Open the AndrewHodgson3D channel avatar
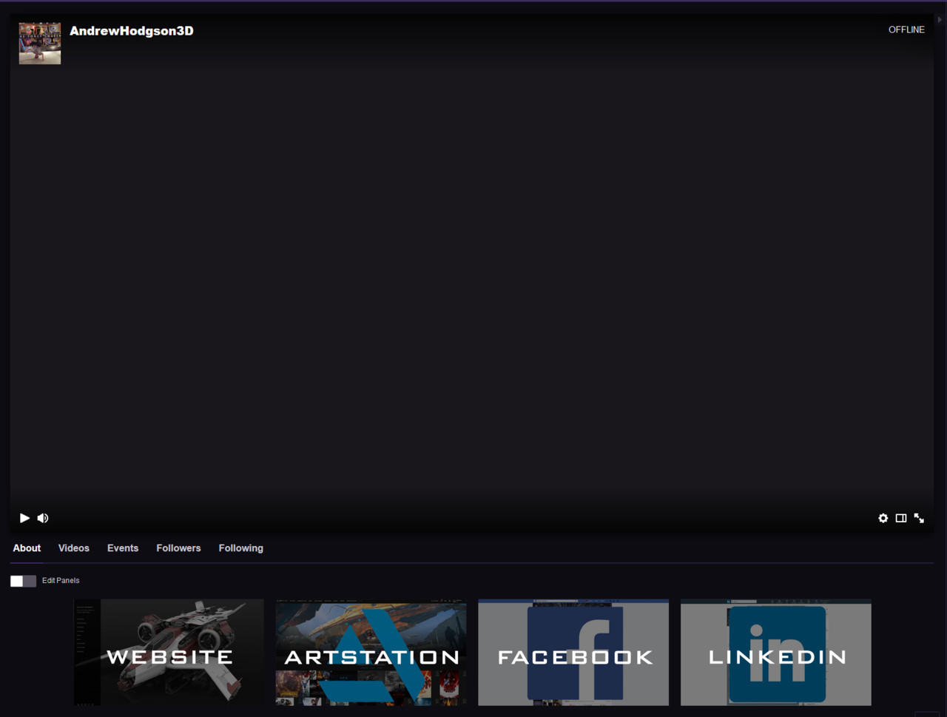This screenshot has width=947, height=717. click(40, 43)
